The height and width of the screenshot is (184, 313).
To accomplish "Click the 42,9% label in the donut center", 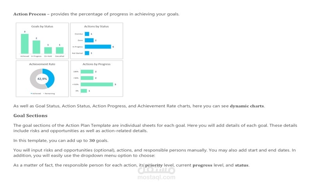I will (x=42, y=79).
